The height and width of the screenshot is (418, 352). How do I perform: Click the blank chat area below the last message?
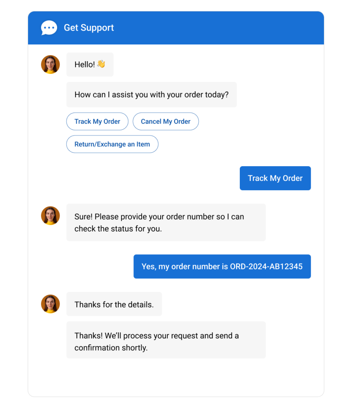click(175, 378)
